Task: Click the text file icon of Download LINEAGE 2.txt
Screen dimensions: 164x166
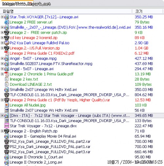Action: tap(7, 84)
